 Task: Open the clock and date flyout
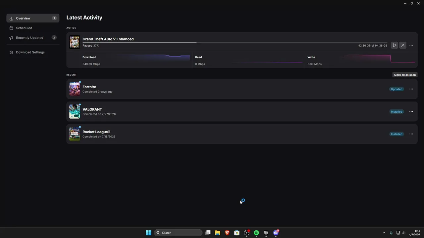[x=414, y=233]
